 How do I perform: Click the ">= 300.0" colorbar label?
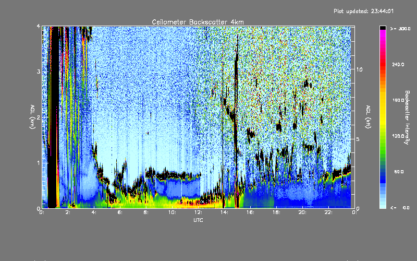coord(400,29)
